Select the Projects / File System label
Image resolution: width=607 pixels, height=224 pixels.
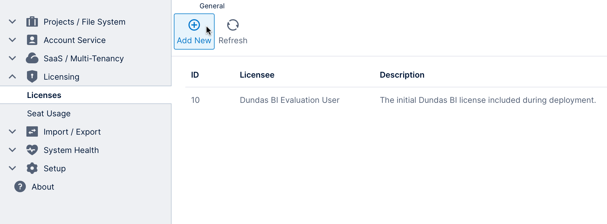(84, 22)
